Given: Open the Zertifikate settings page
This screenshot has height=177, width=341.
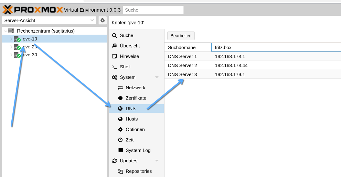Looking at the screenshot, I should pos(136,98).
